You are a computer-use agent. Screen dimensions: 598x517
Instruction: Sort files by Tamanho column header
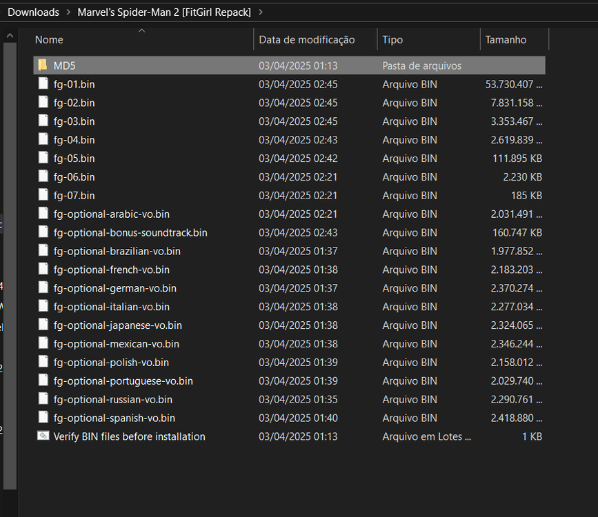click(x=506, y=40)
